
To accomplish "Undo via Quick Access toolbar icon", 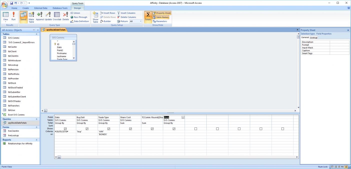I will click(15, 3).
